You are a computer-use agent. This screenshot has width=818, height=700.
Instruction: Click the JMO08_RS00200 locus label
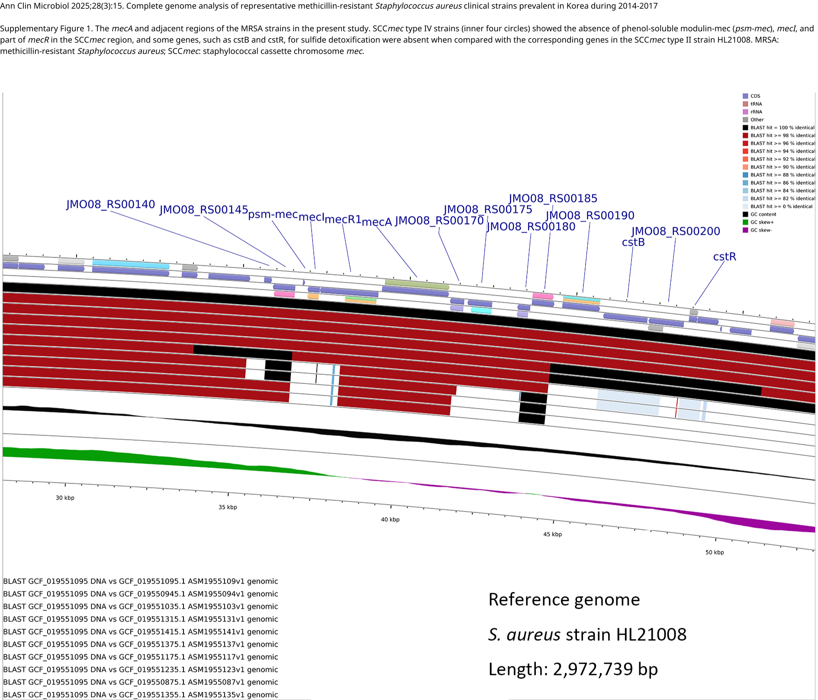pyautogui.click(x=675, y=231)
